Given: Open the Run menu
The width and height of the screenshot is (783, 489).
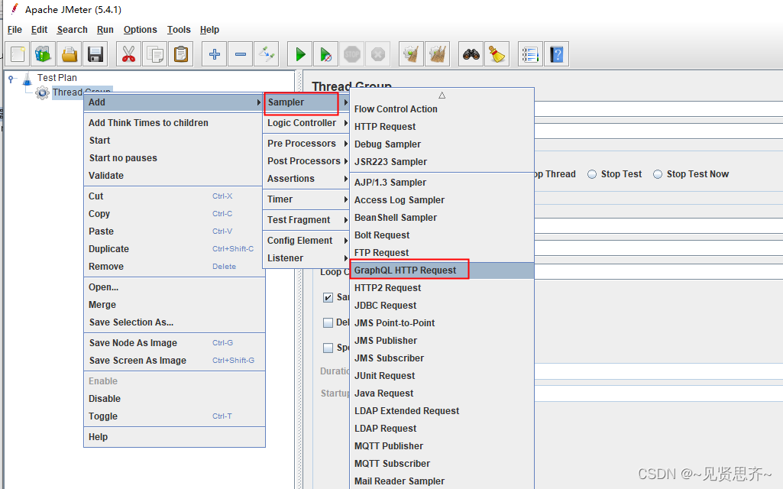Looking at the screenshot, I should click(x=105, y=30).
